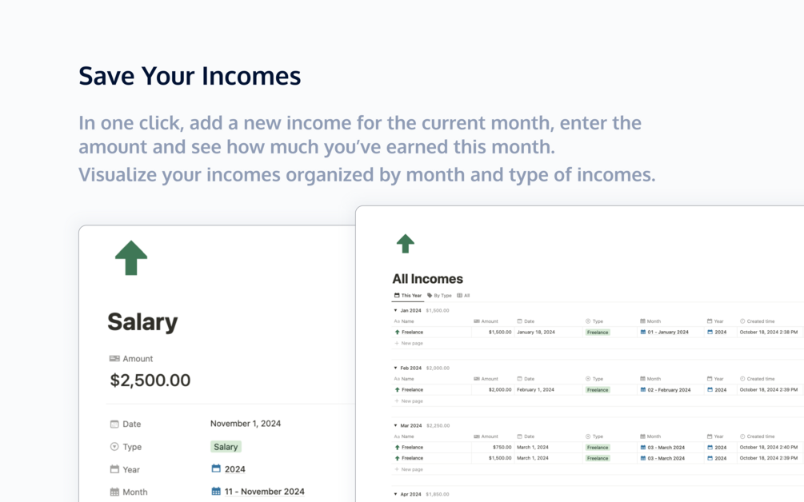Click the Month property icon on Salary page
The image size is (804, 502).
[x=114, y=492]
